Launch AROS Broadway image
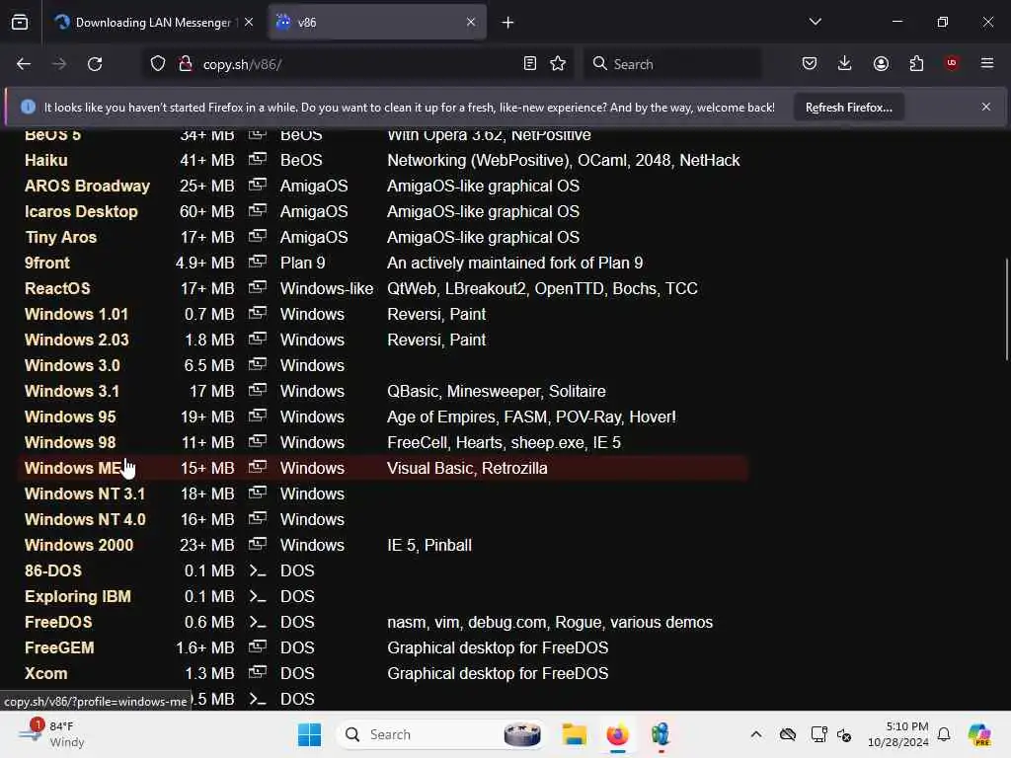1011x758 pixels. tap(87, 186)
